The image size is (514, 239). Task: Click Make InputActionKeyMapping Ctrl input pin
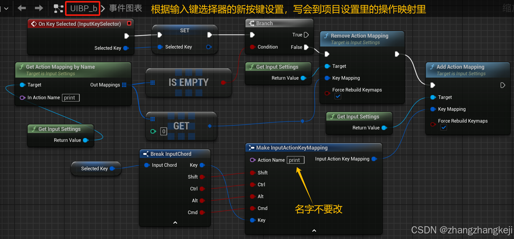pyautogui.click(x=252, y=185)
